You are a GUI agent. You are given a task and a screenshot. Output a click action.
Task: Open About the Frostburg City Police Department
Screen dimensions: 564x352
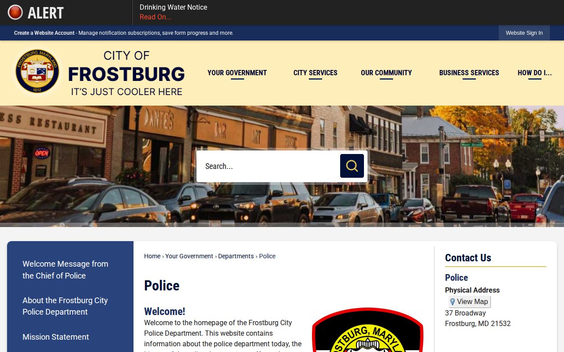(65, 306)
